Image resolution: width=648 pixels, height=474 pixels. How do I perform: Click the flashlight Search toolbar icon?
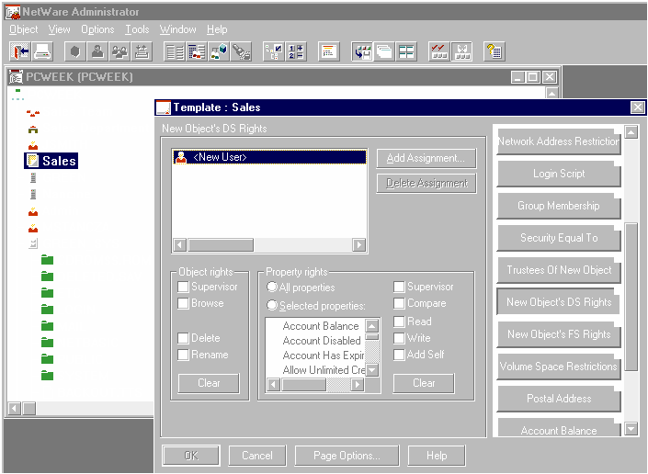click(x=241, y=51)
